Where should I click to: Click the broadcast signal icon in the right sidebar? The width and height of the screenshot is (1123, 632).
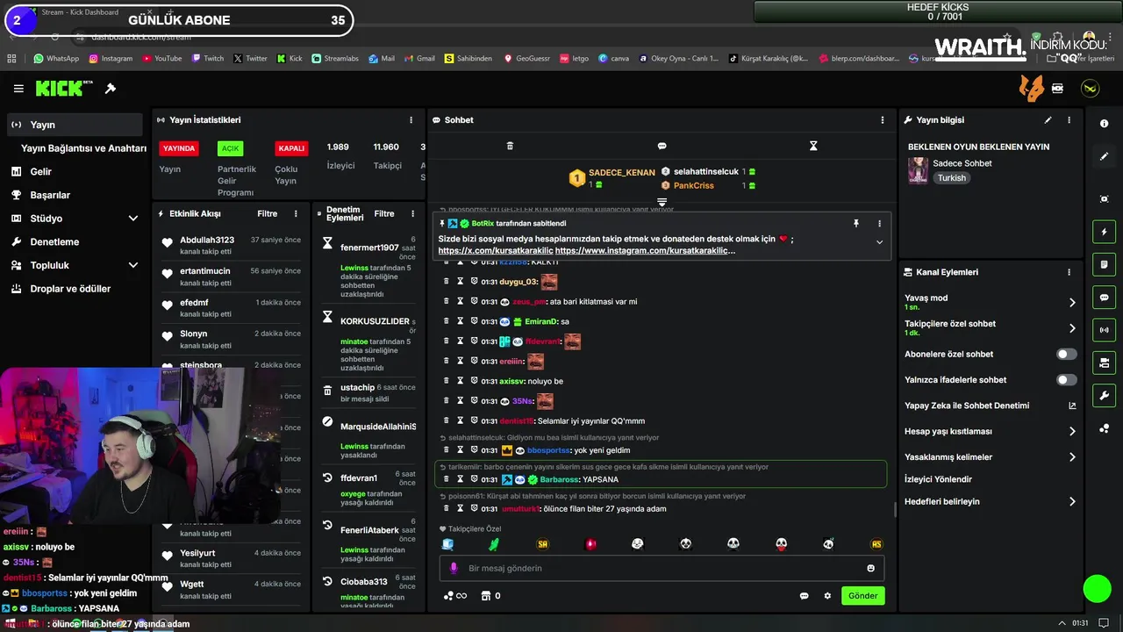click(x=1104, y=330)
